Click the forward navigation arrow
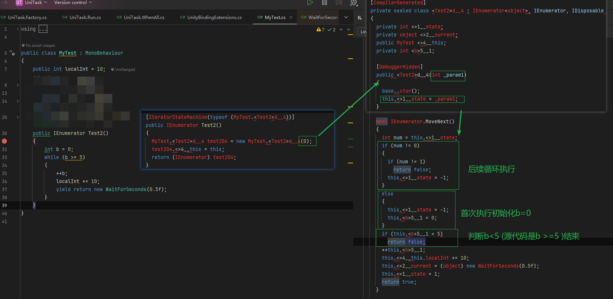The image size is (613, 299). coord(5,2)
